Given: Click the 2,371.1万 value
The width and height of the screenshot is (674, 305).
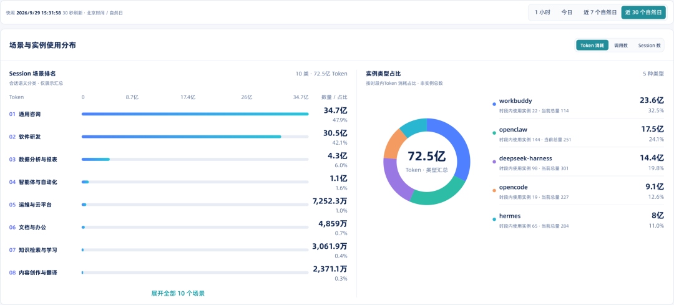Looking at the screenshot, I should point(330,269).
